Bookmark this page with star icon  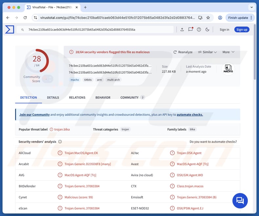pyautogui.click(x=208, y=18)
